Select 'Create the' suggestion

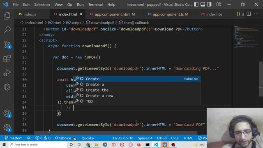pyautogui.click(x=137, y=90)
